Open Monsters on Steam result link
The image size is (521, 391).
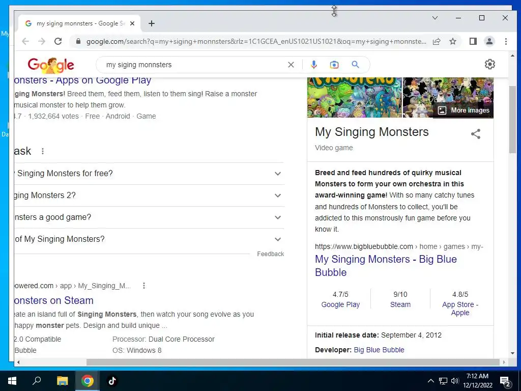(x=54, y=300)
